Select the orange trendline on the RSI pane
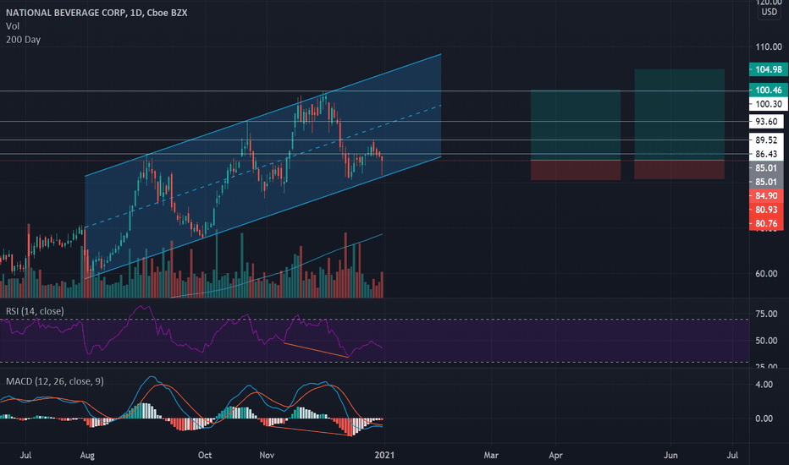789x465 pixels. click(x=316, y=350)
